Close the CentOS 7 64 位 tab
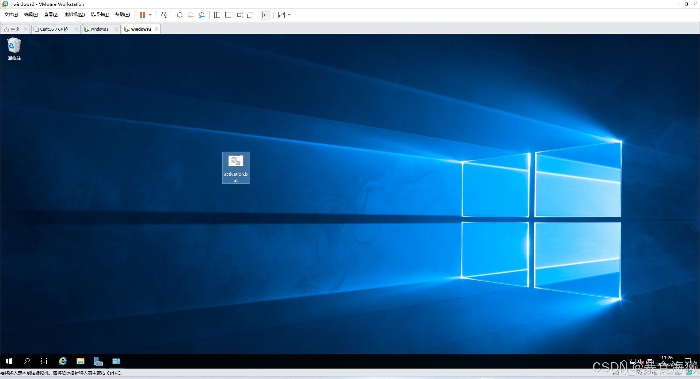 [x=76, y=29]
